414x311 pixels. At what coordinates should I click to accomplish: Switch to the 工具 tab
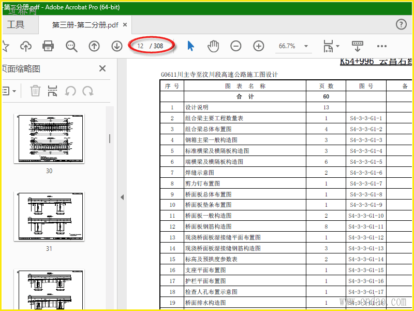tap(16, 24)
